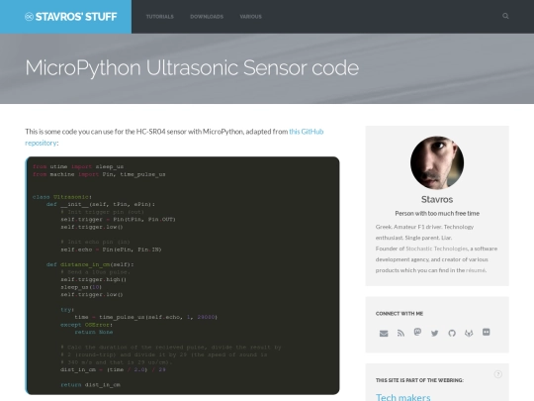Click 'from utime import sleep_us' line
This screenshot has height=401, width=534.
pos(78,166)
